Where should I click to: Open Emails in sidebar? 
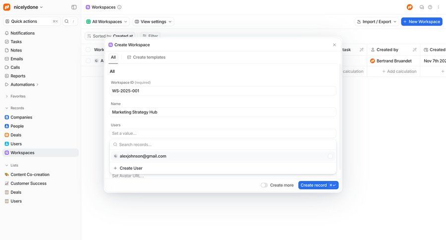[x=16, y=59]
